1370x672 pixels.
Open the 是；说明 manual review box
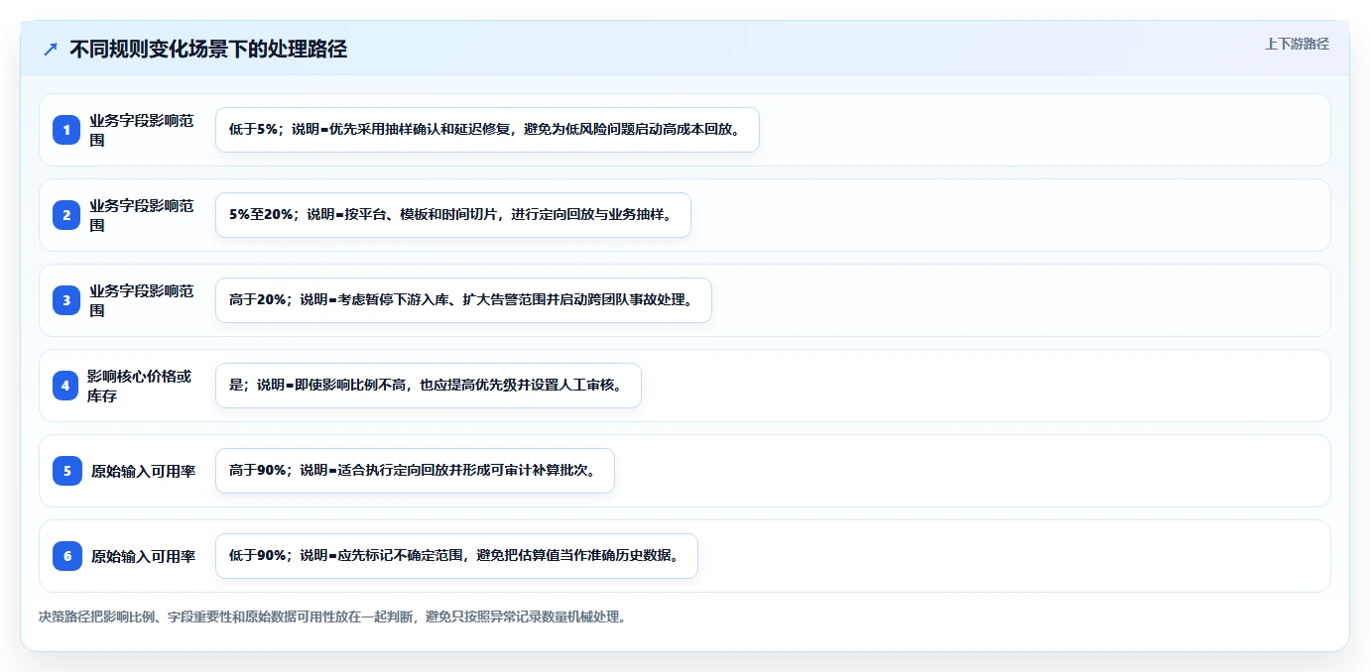(429, 386)
